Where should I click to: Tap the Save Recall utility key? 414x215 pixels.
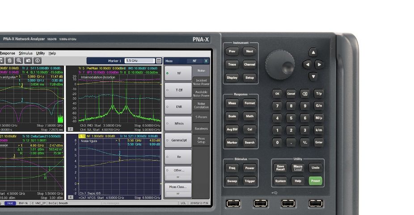(x=280, y=168)
